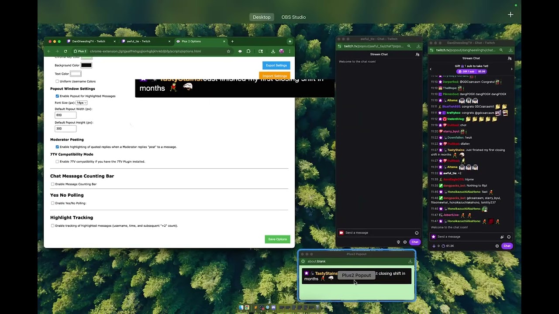Enable Yes/No Polling checkbox
The image size is (559, 314).
(53, 203)
